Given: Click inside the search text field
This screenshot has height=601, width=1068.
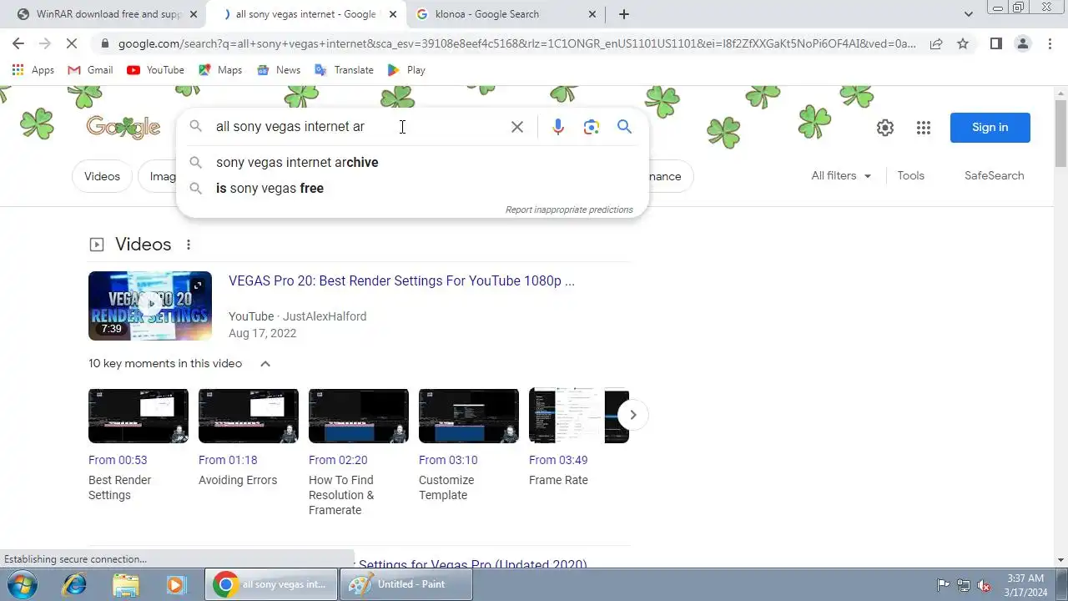Looking at the screenshot, I should [359, 127].
